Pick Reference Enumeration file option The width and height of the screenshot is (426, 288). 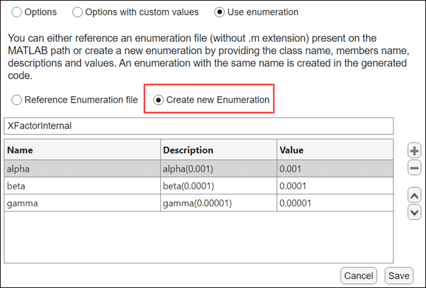[17, 100]
